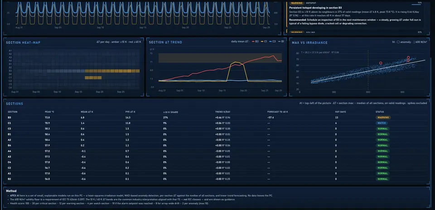Sort by the ≥10 K SHARE column header

pyautogui.click(x=171, y=112)
